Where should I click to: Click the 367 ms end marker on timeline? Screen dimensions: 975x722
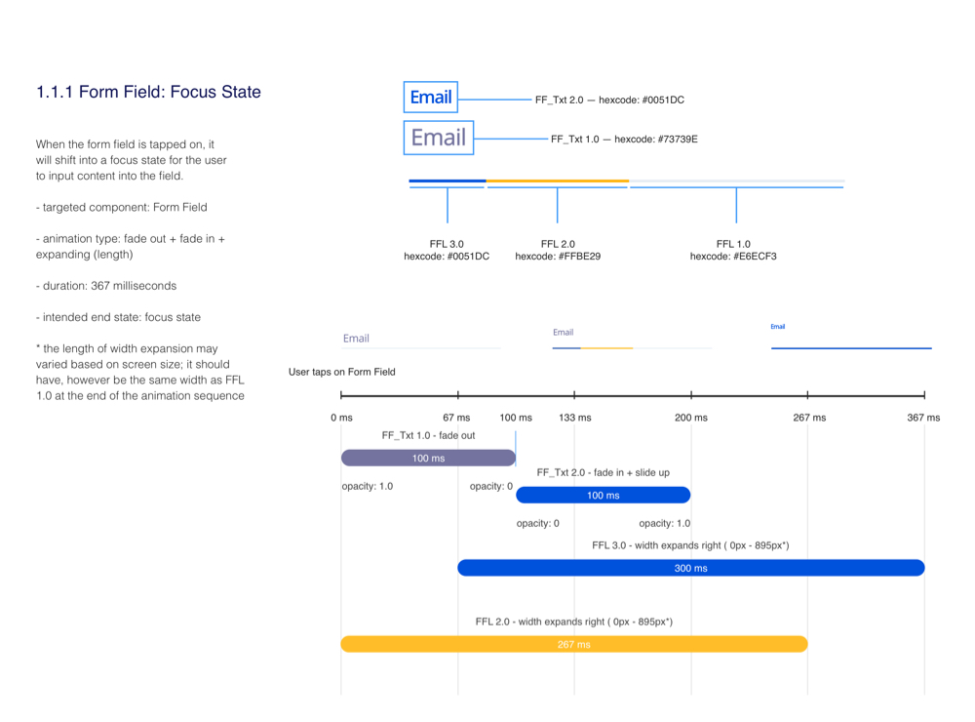[923, 395]
